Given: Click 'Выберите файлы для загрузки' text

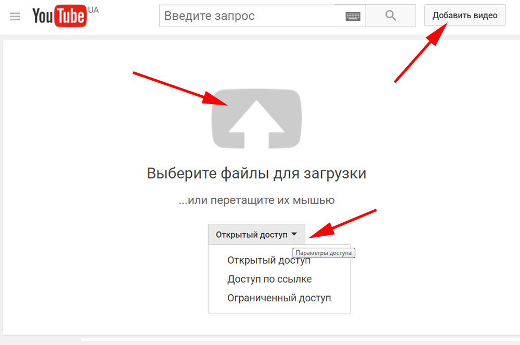Looking at the screenshot, I should click(x=256, y=173).
